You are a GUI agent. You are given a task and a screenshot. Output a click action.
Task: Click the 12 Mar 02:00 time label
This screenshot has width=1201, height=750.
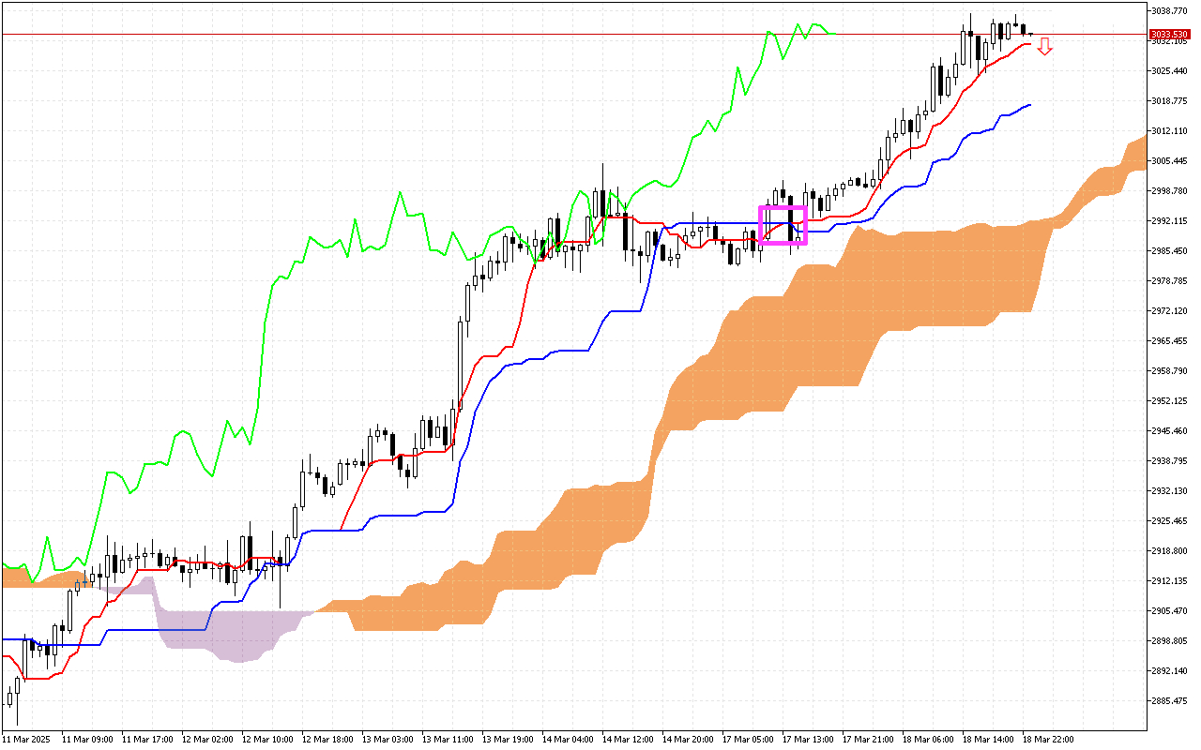[205, 740]
